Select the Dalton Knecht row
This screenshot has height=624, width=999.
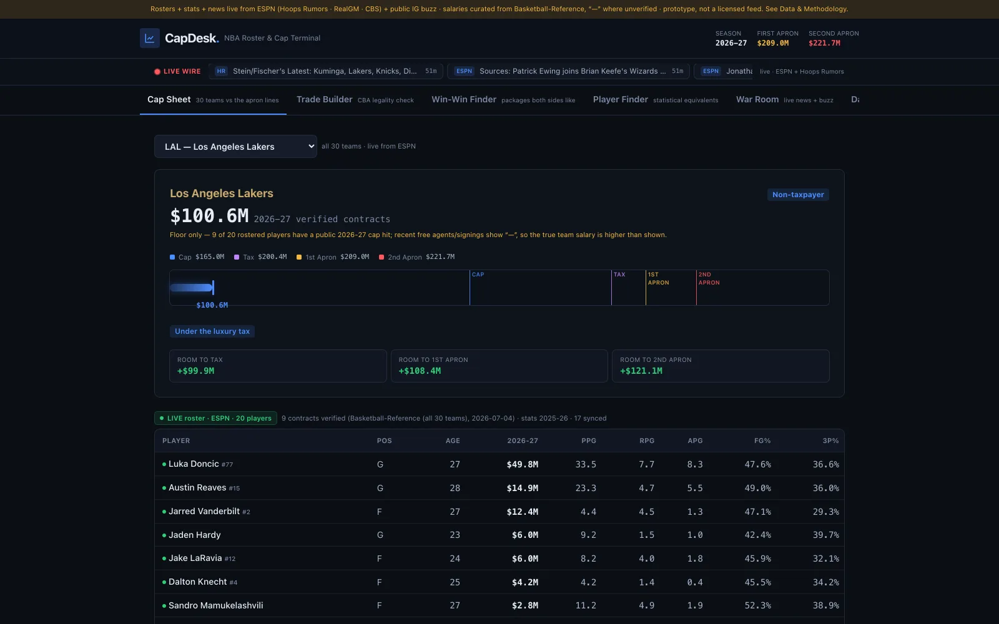pos(499,582)
